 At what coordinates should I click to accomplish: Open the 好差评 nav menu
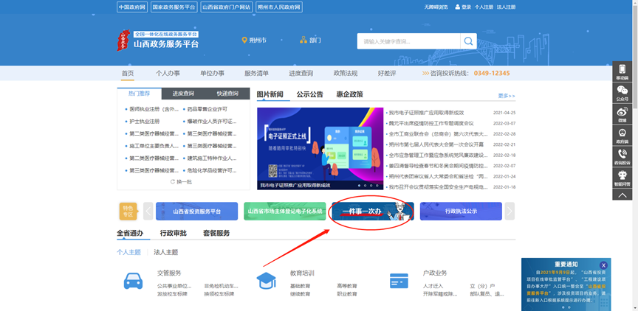point(387,74)
